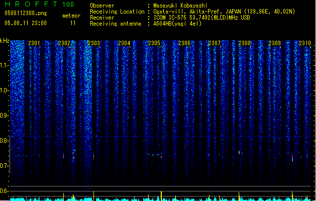Click the 2301 time marker

point(34,43)
